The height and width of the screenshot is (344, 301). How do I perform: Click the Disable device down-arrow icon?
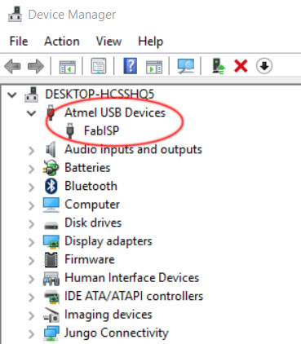(264, 66)
